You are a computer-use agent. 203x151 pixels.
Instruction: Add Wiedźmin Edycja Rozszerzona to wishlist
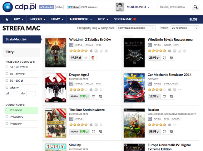(164, 58)
